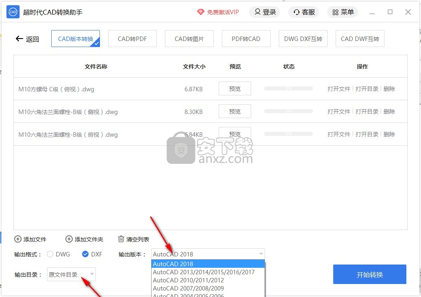
Task: Open 客服 customer service
Action: tap(304, 12)
